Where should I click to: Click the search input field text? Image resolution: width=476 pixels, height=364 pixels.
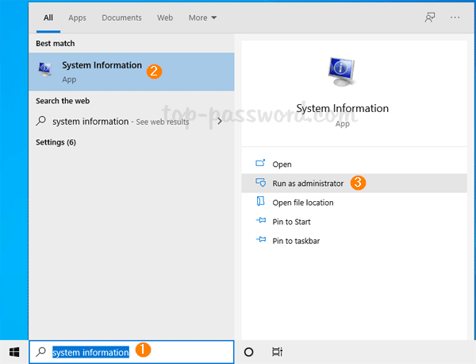(x=90, y=352)
